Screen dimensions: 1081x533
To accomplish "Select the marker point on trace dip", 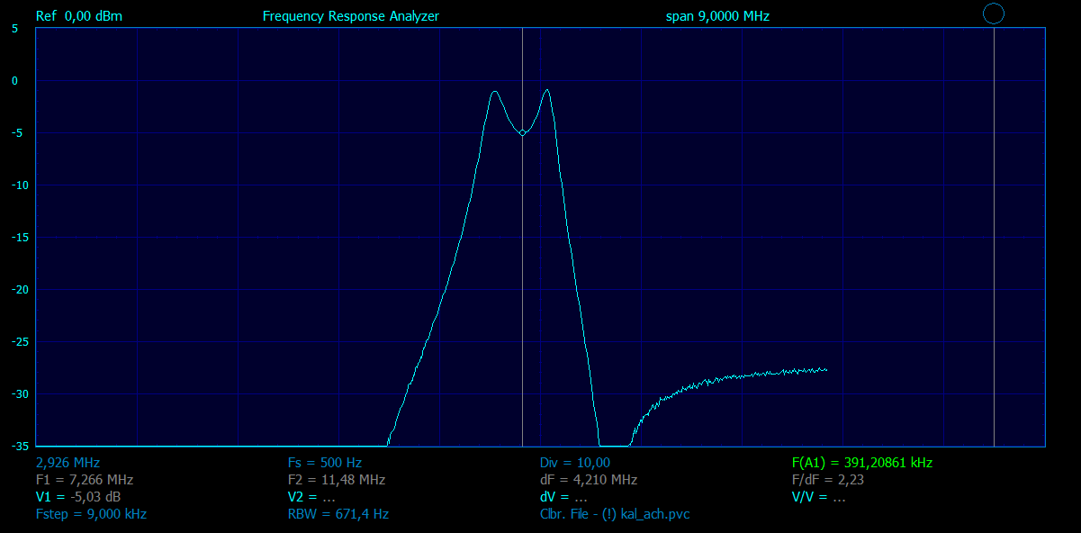I will tap(523, 132).
